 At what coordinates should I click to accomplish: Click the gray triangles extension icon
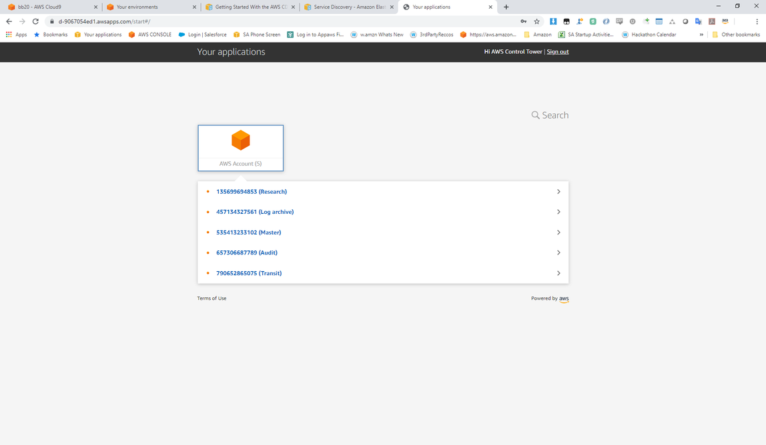(672, 21)
